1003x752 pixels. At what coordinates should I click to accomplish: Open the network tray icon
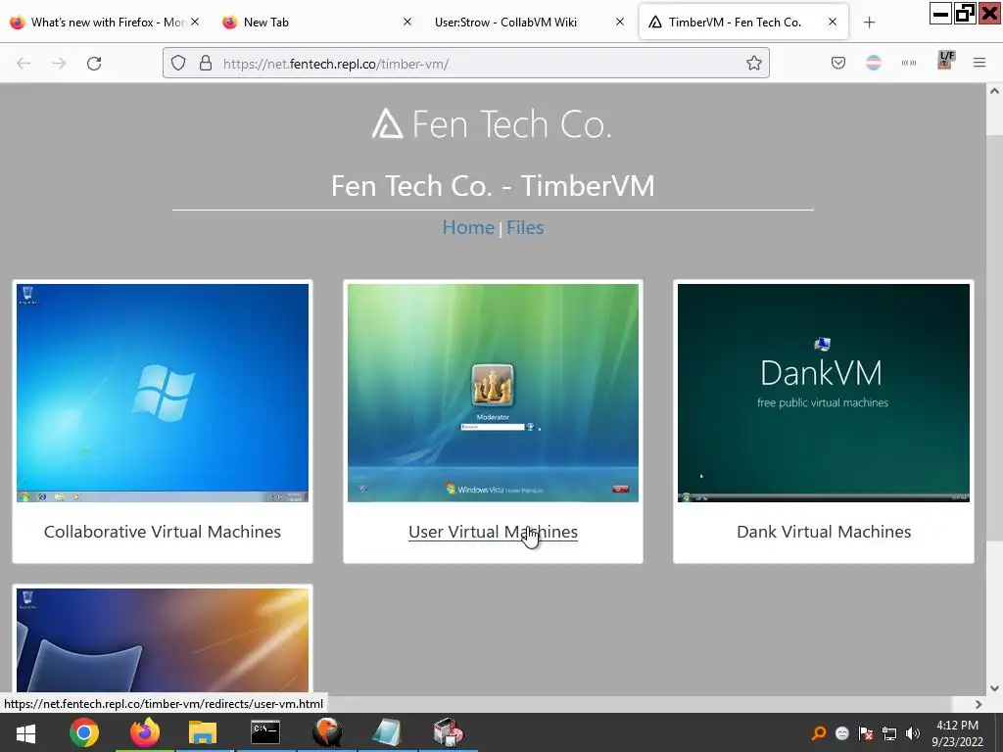pos(889,733)
